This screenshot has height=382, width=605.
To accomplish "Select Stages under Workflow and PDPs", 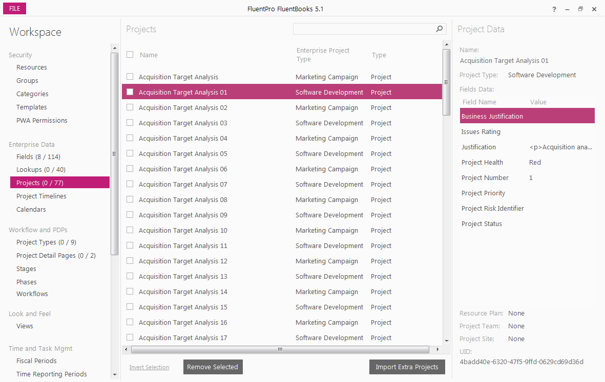I will coord(26,269).
